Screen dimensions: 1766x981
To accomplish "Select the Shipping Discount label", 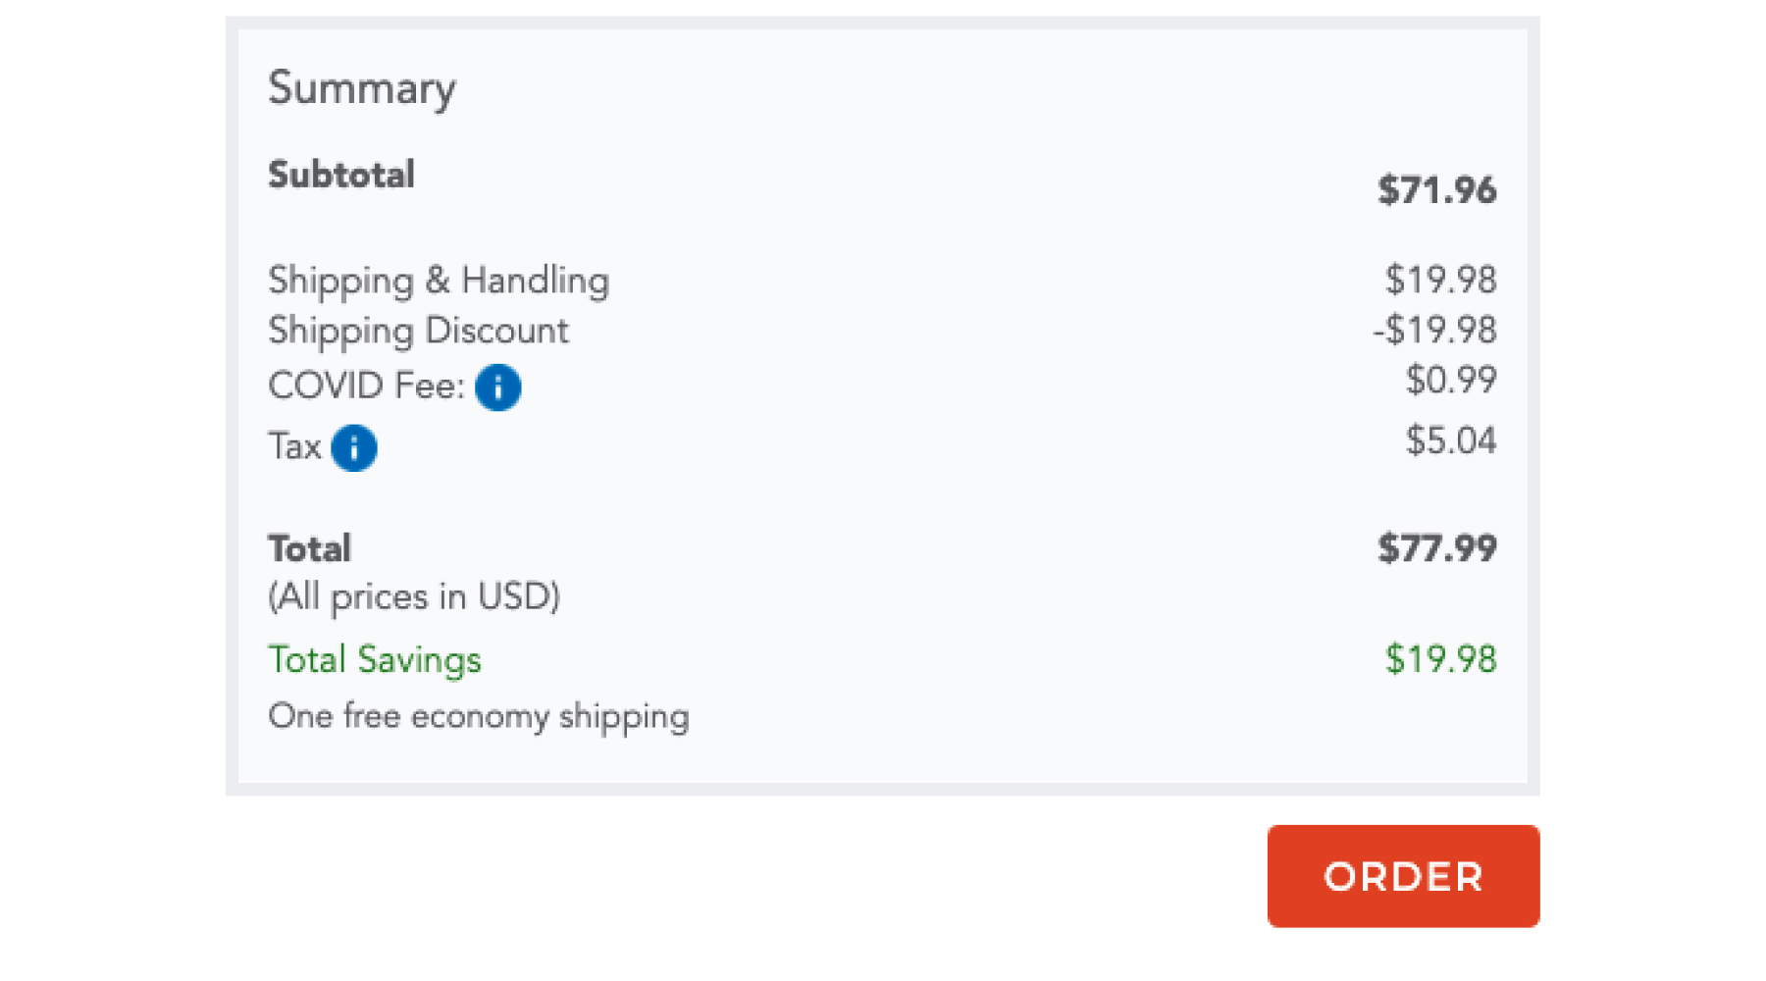I will [418, 331].
